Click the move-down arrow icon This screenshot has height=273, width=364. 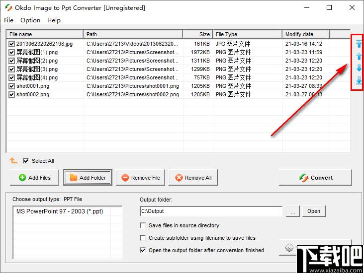[359, 68]
